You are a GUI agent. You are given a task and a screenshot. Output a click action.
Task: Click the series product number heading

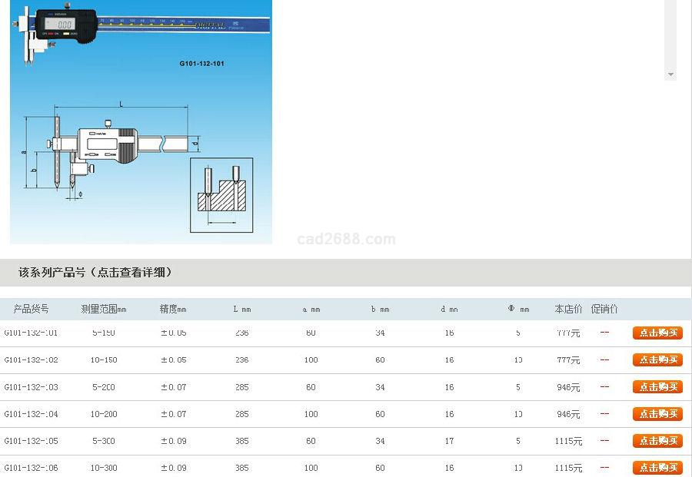tap(95, 273)
